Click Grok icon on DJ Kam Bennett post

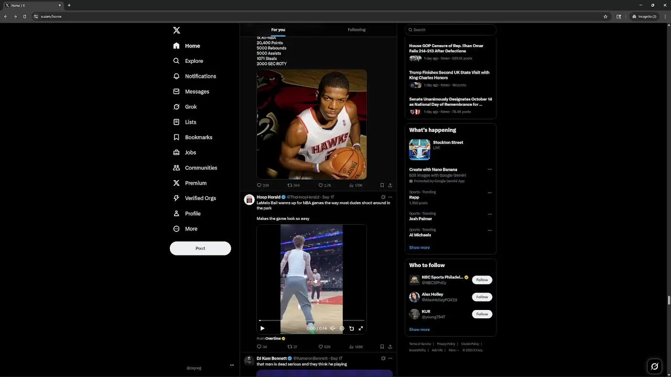click(x=383, y=359)
